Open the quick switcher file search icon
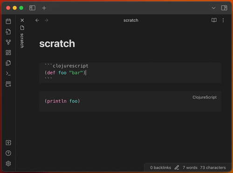Viewport: 233px width, 173px height. pyautogui.click(x=8, y=32)
